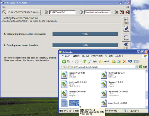This screenshot has width=149, height=116.
Task: Toggle the Folders pane button
Action: [104, 61]
